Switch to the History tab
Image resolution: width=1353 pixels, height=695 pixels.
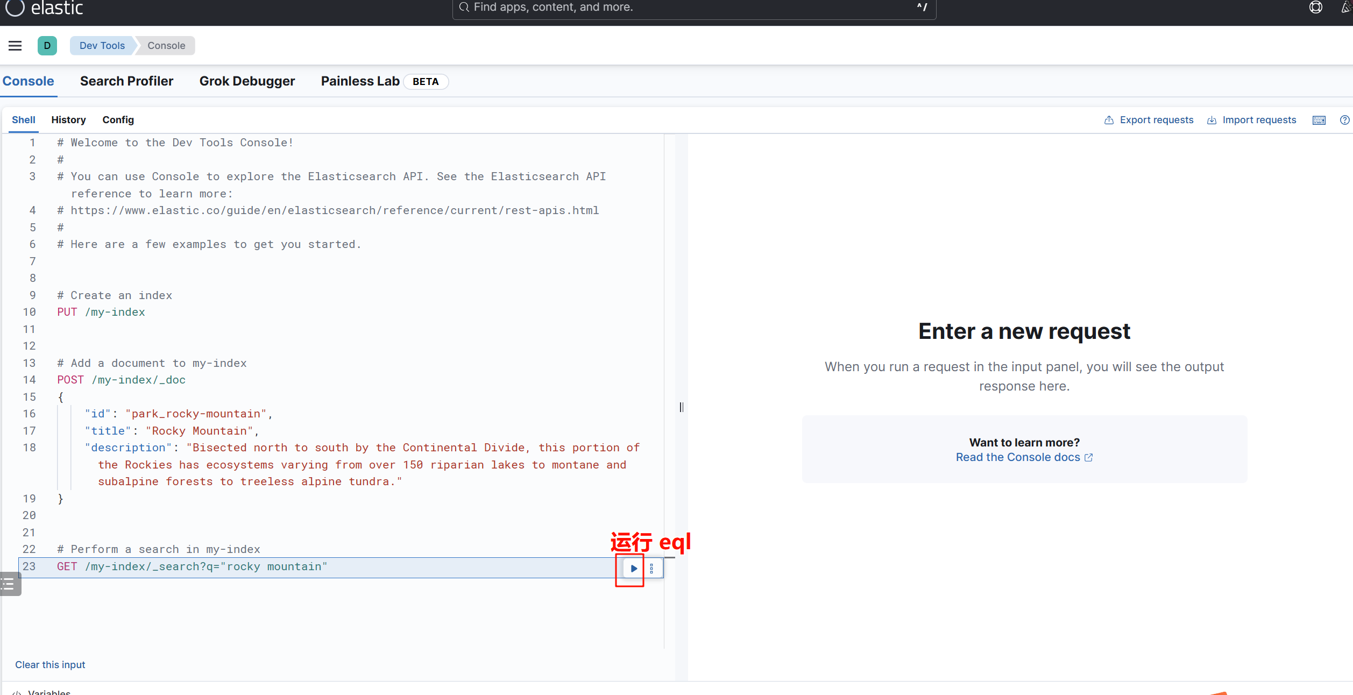click(68, 120)
